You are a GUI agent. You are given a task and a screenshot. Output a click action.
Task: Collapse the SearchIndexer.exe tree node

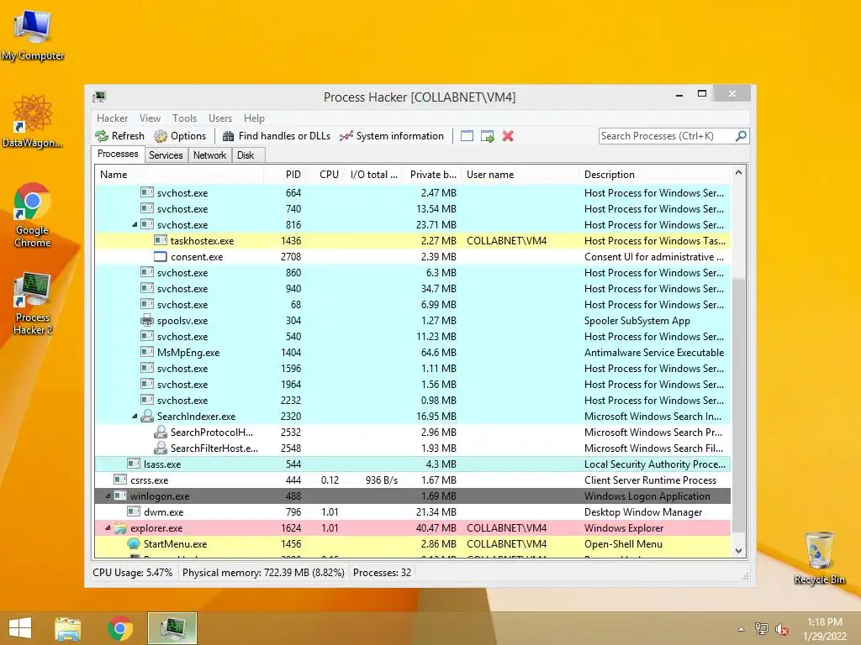click(x=135, y=417)
